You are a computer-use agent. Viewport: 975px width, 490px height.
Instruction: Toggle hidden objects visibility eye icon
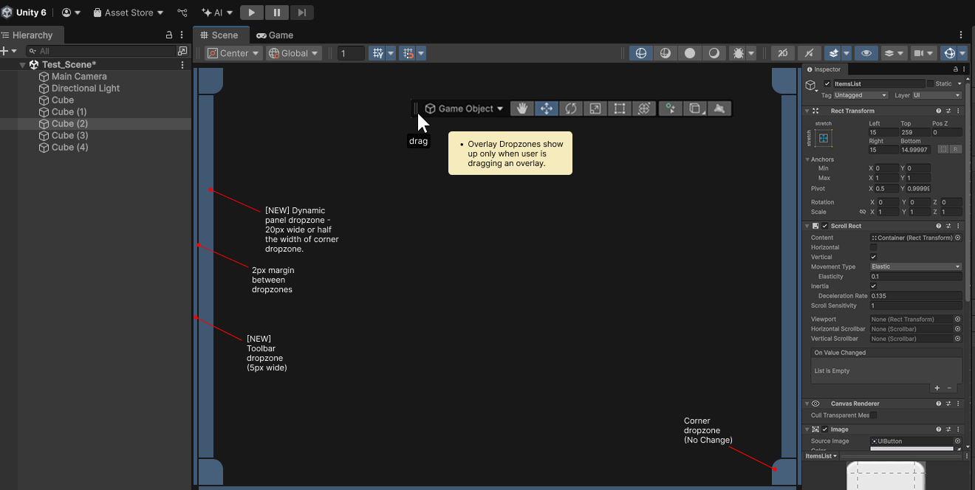point(866,53)
